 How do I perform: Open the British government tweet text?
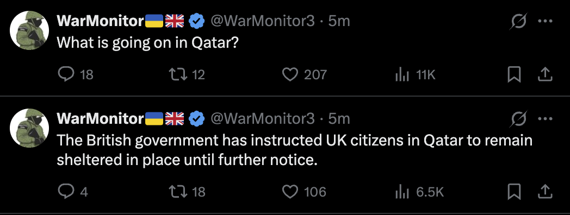pos(294,150)
